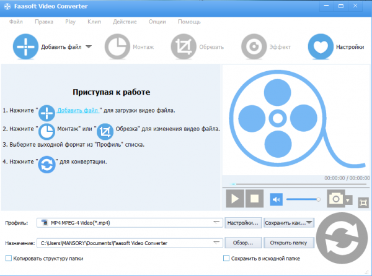This screenshot has width=372, height=276.
Task: Open the Опции menu
Action: [x=157, y=22]
